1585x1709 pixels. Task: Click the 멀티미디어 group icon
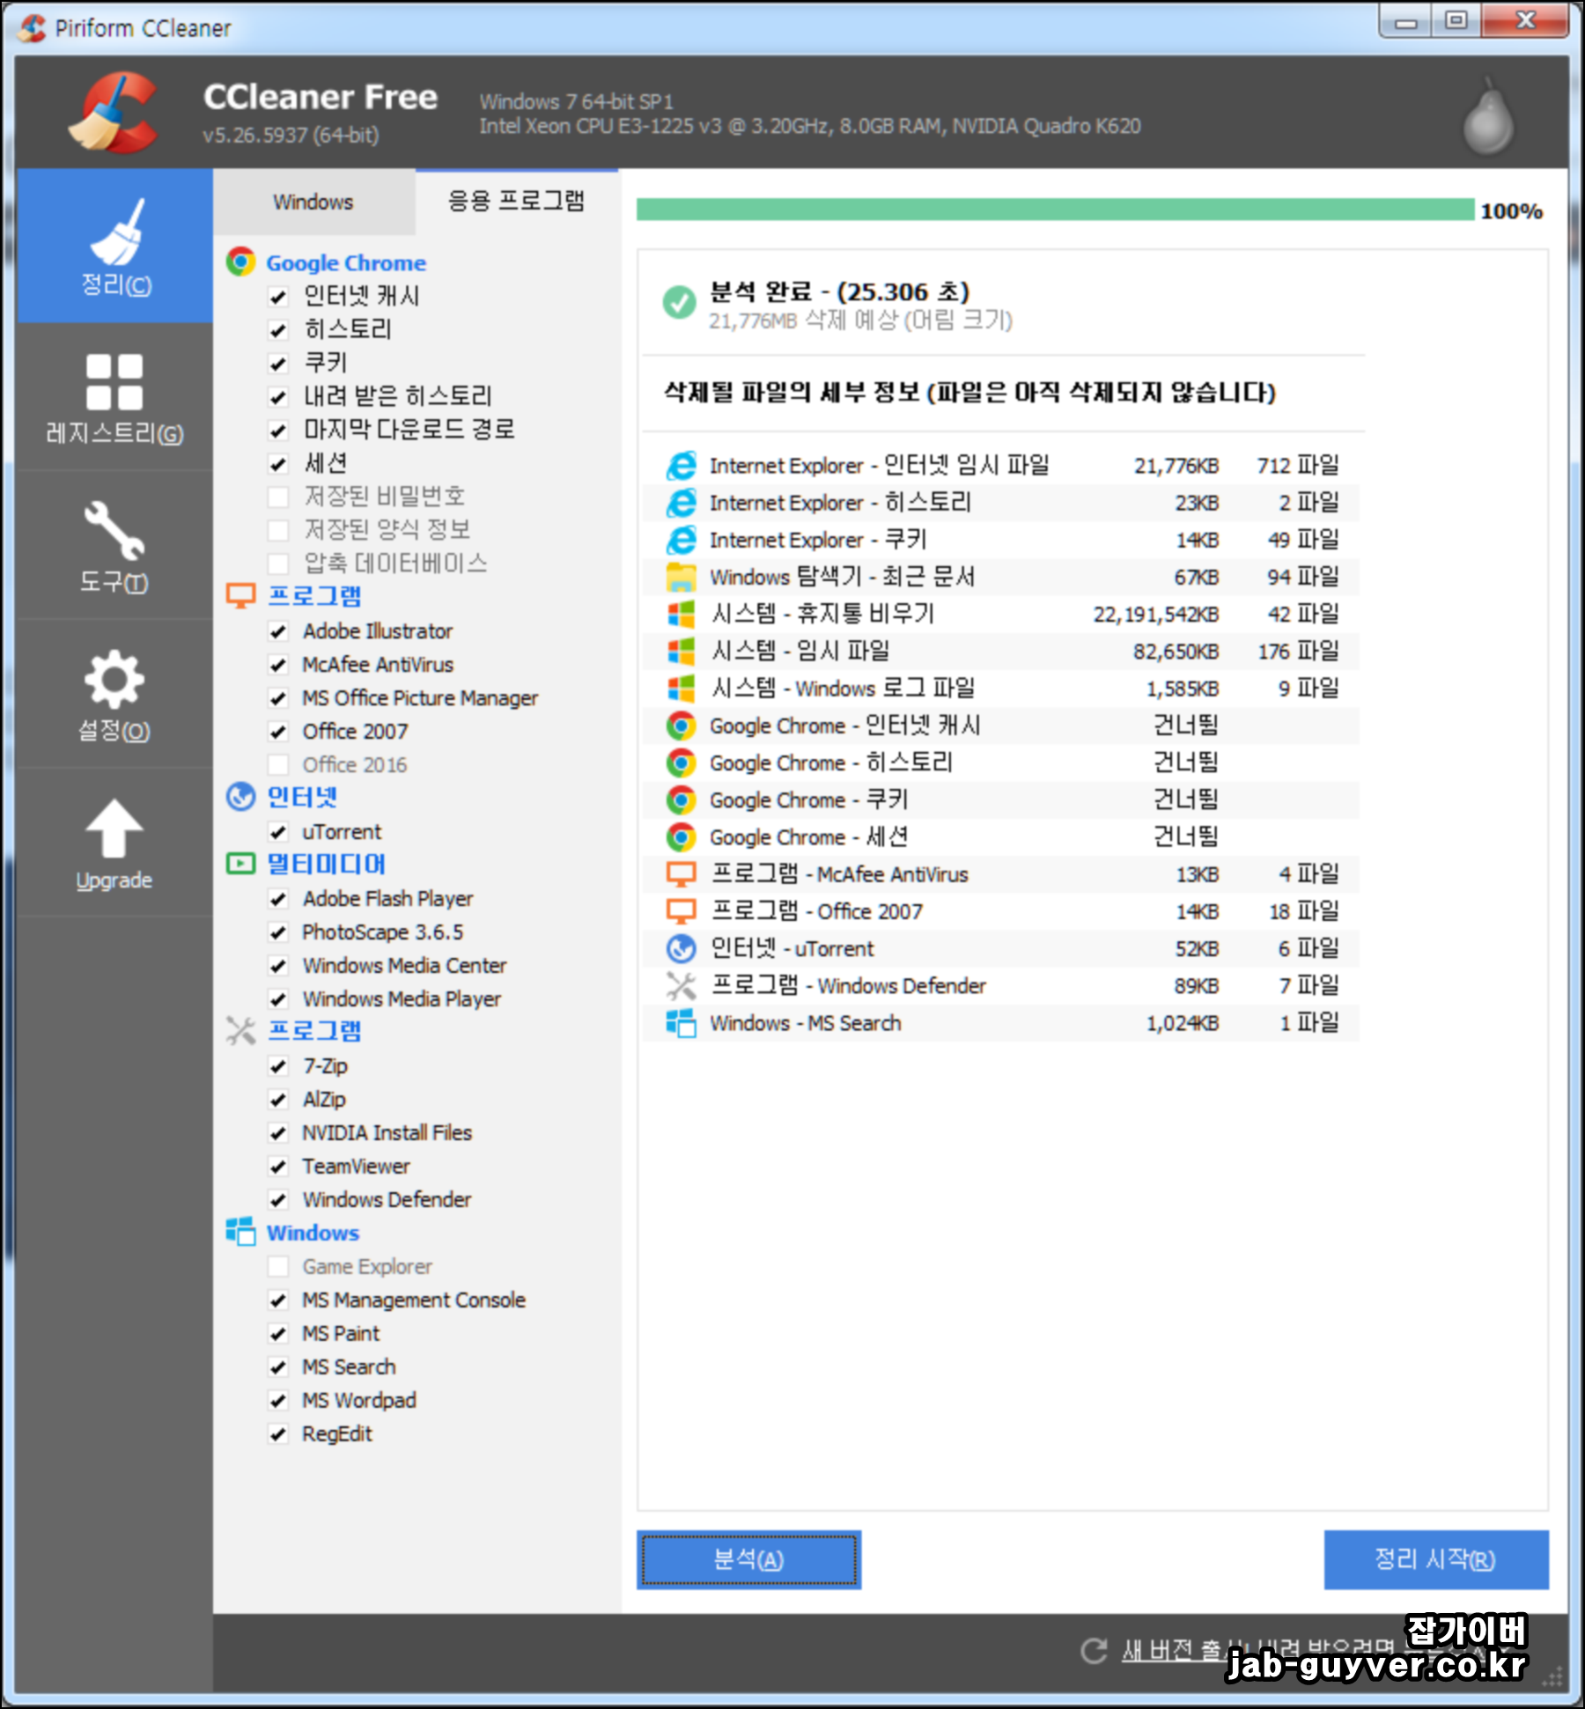click(x=240, y=864)
